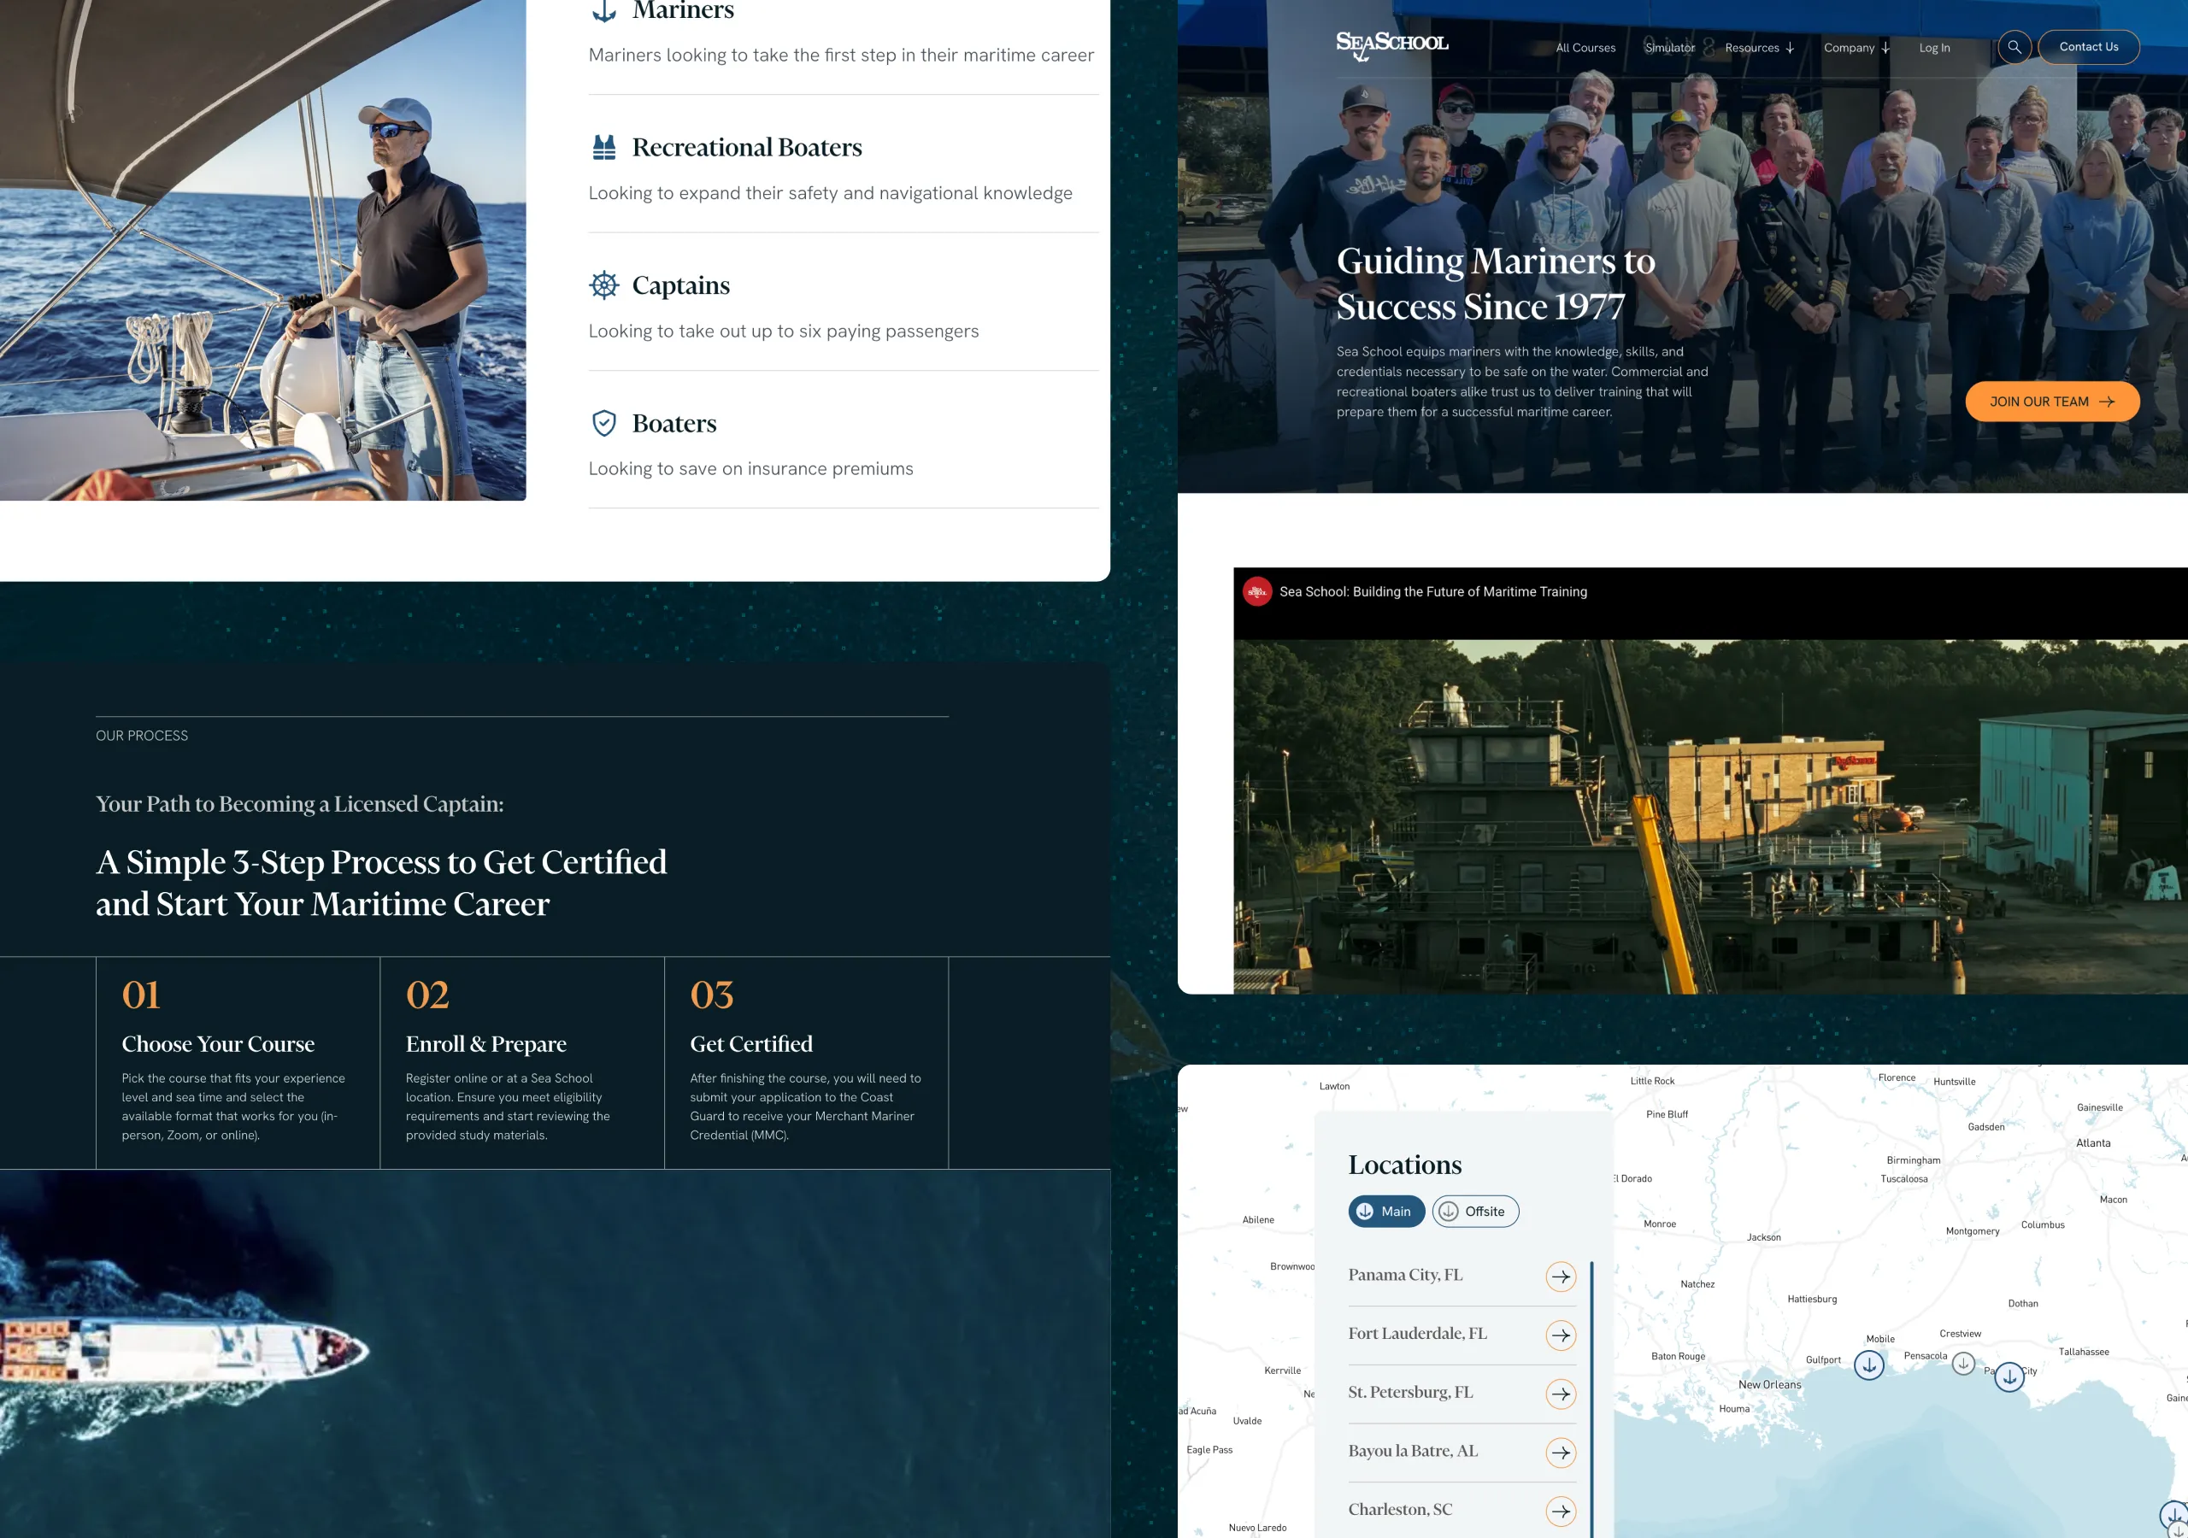Switch to the Offsite locations filter

tap(1475, 1211)
